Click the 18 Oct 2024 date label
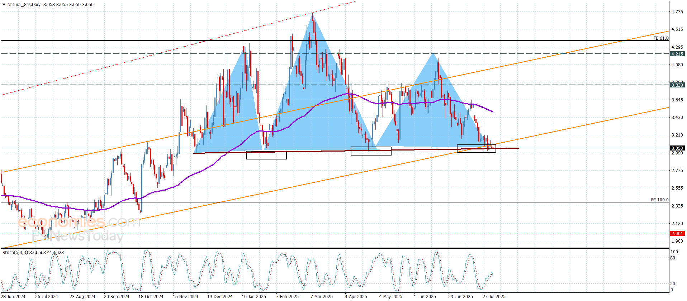The image size is (687, 301). (x=151, y=296)
